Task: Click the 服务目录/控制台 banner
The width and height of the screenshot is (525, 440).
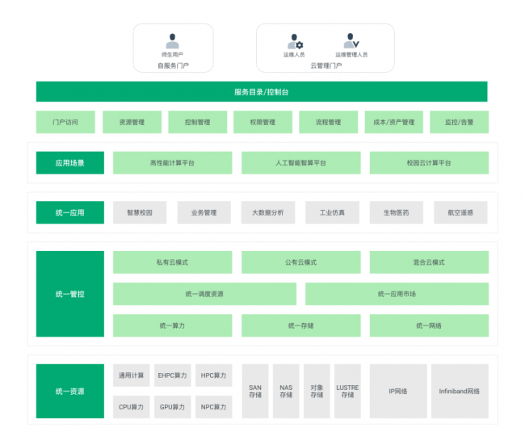Action: [262, 92]
